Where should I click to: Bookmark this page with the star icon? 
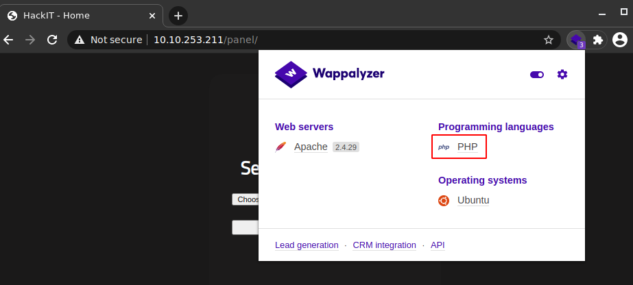point(548,40)
